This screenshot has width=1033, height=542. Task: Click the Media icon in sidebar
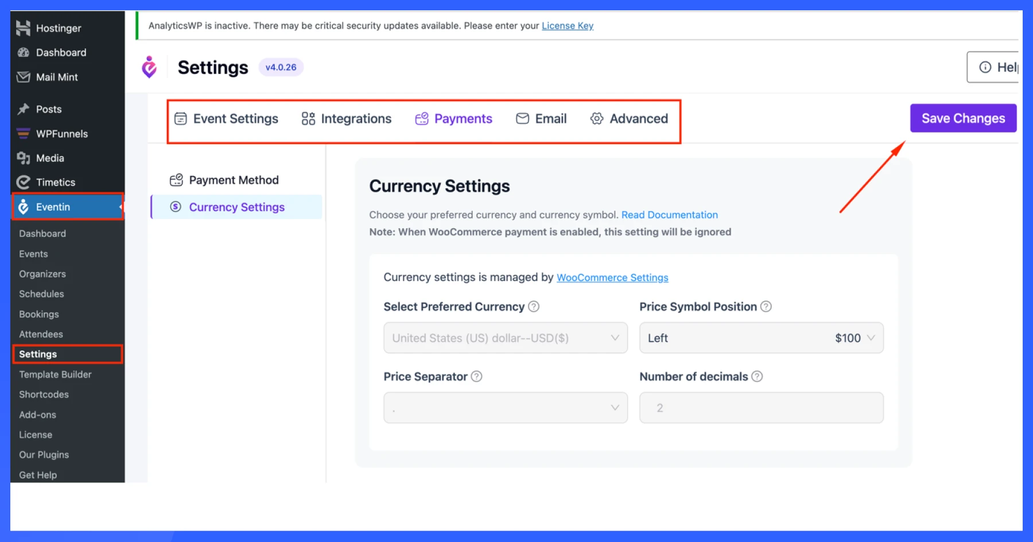pos(23,158)
